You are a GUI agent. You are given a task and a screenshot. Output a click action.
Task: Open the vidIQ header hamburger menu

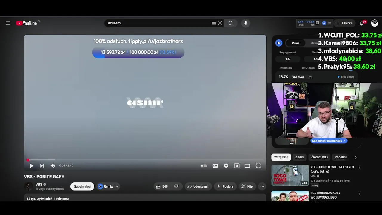tap(329, 23)
